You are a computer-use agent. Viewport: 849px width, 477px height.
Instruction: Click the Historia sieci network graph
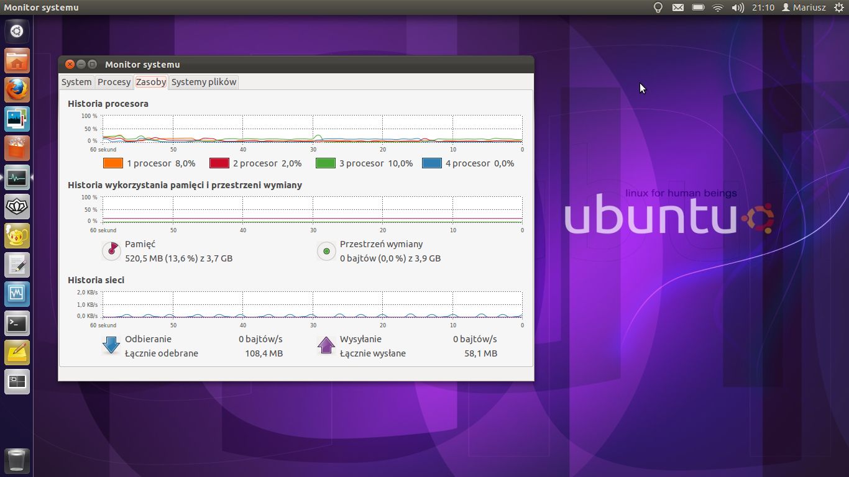(312, 304)
